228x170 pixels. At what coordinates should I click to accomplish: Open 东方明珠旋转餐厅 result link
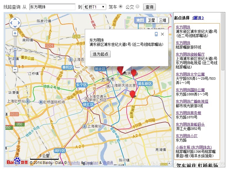pyautogui.click(x=190, y=54)
